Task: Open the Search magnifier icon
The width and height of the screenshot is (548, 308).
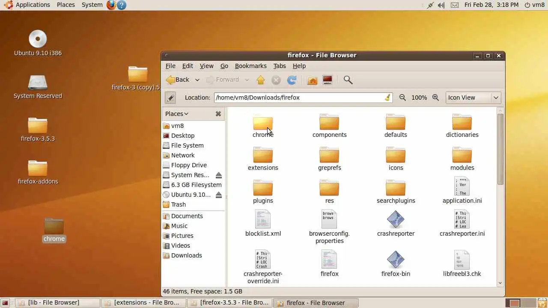Action: pos(348,80)
